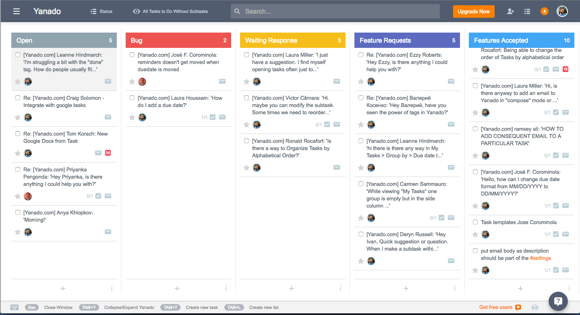Star the José F. Corominola reminders bug

(x=132, y=82)
